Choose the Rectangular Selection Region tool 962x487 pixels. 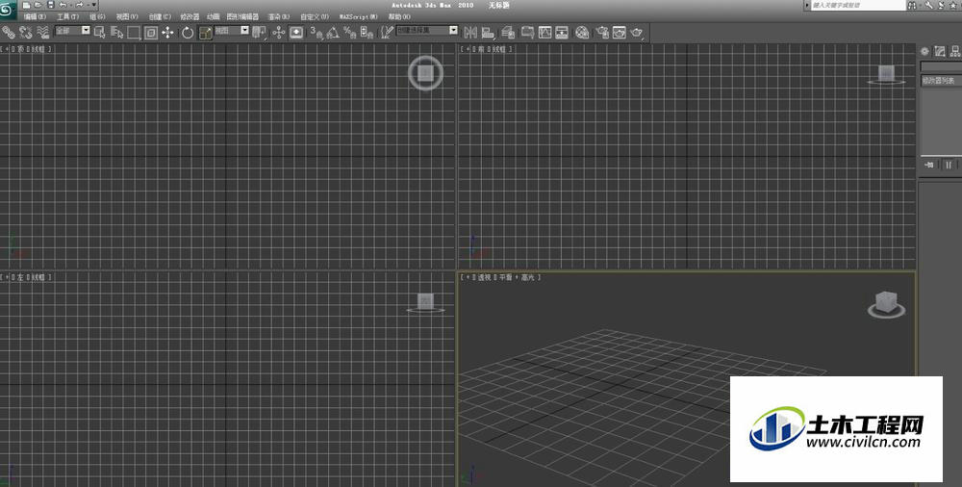[134, 32]
